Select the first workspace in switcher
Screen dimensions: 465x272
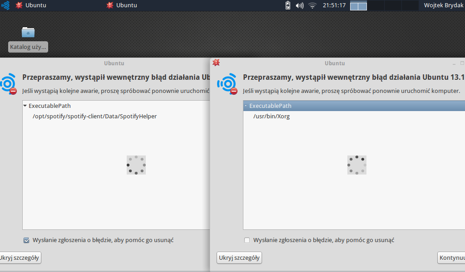point(359,5)
